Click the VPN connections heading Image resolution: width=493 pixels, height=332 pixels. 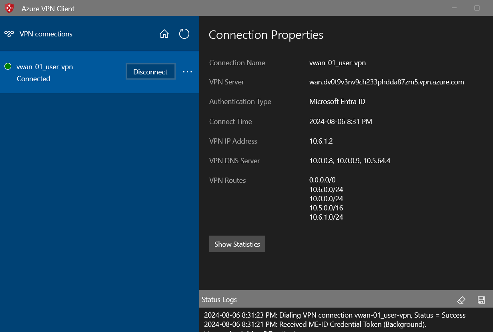(x=46, y=34)
